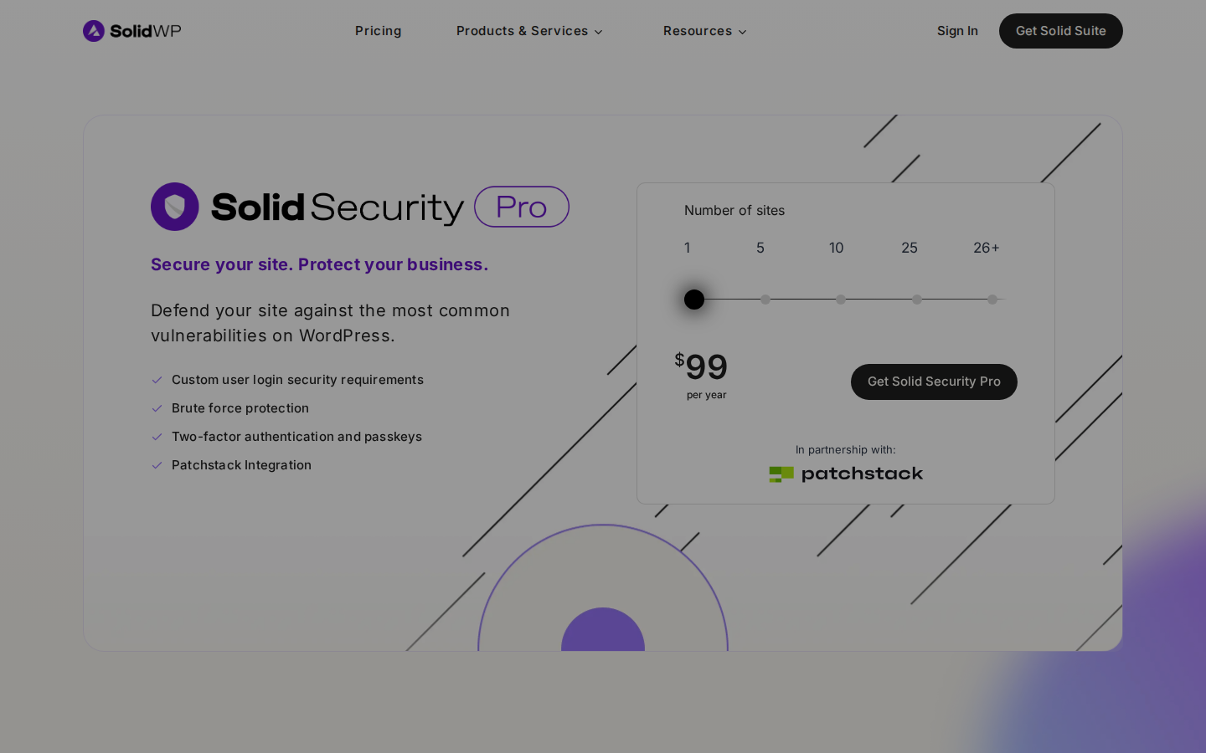1206x753 pixels.
Task: Select the 26+ sites stop on slider
Action: [x=992, y=299]
